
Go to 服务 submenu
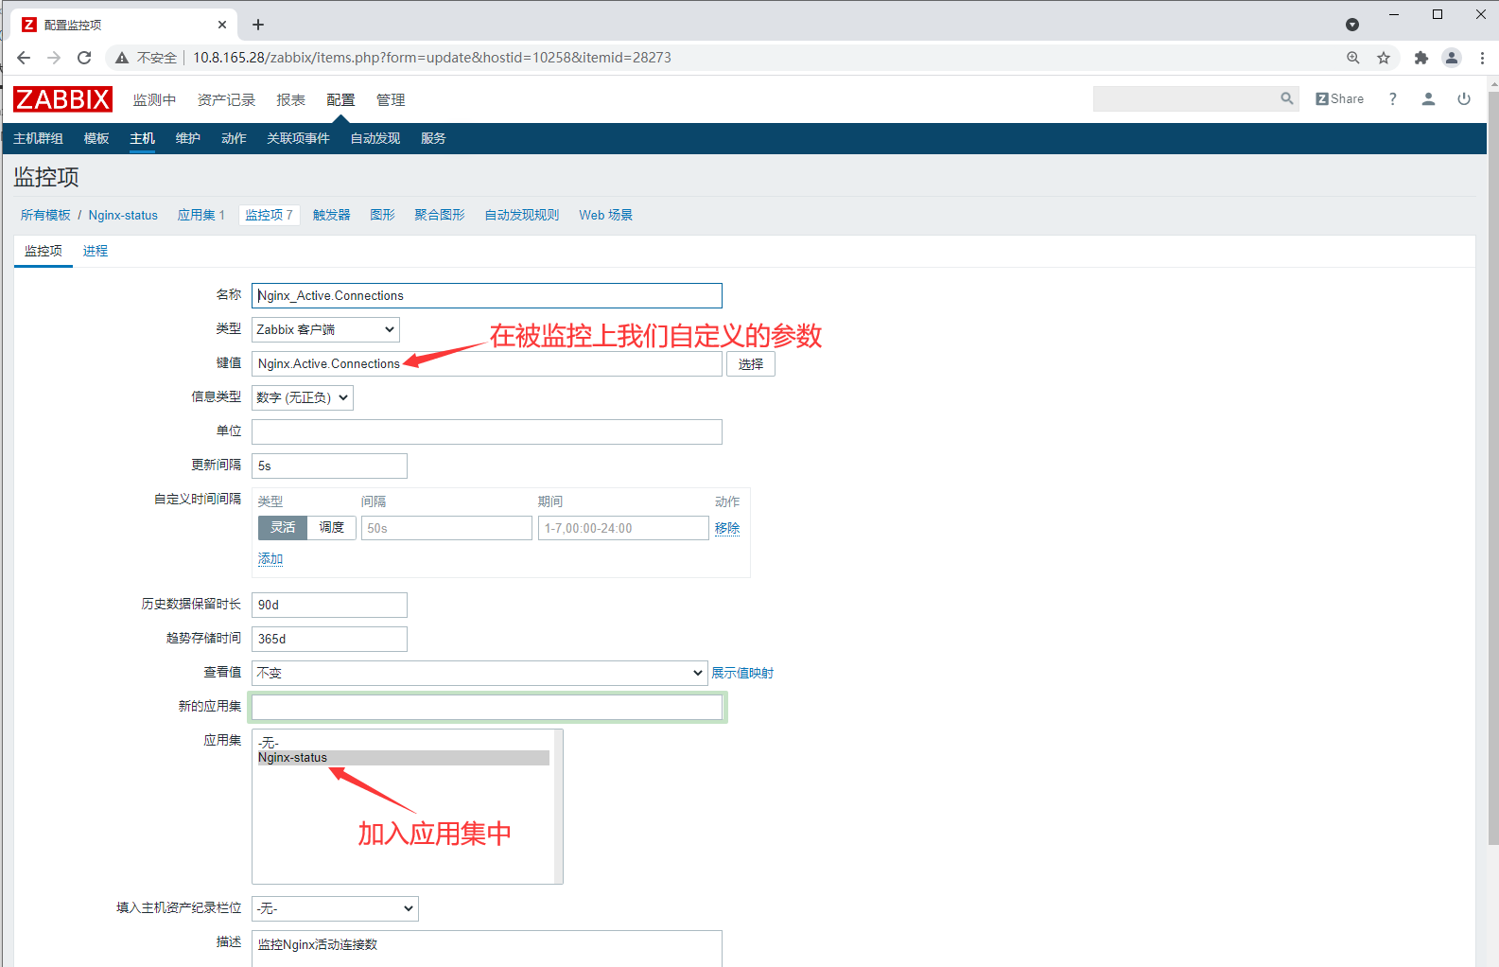(433, 138)
